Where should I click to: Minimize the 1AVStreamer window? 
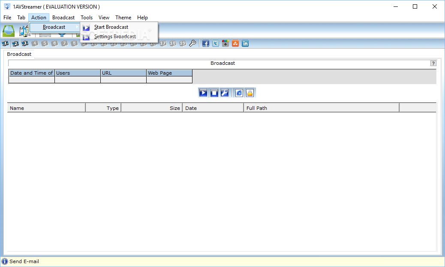(x=396, y=6)
